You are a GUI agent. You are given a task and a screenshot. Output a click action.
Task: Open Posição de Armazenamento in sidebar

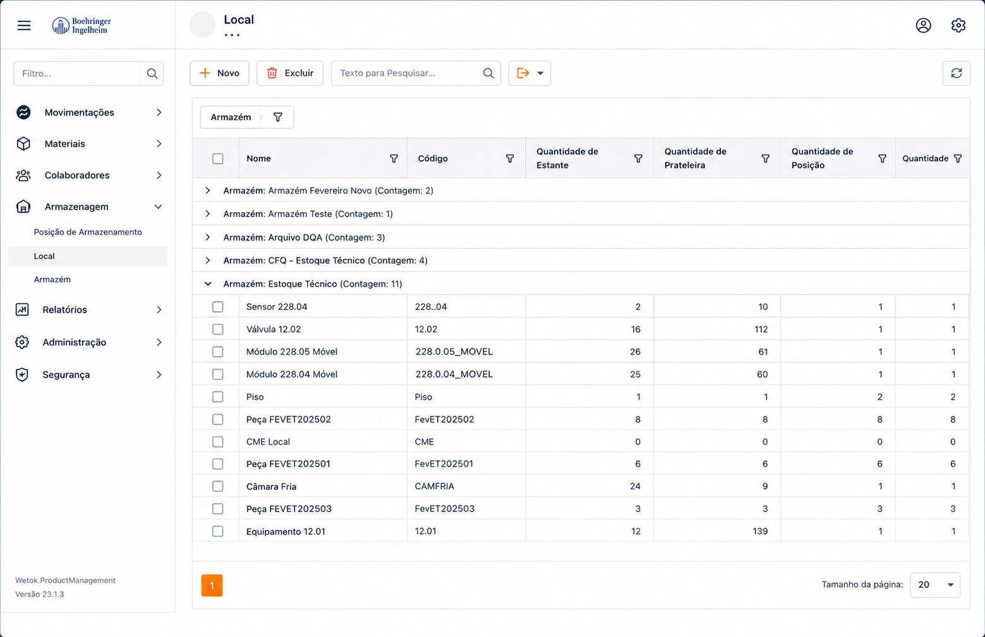pos(88,232)
